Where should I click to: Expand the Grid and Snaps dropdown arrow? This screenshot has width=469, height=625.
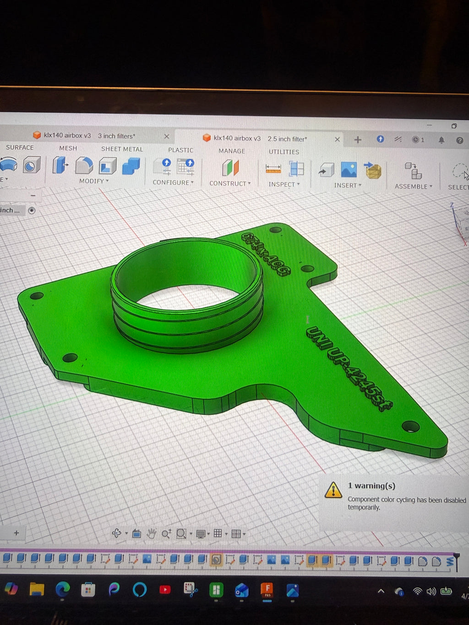(x=226, y=534)
